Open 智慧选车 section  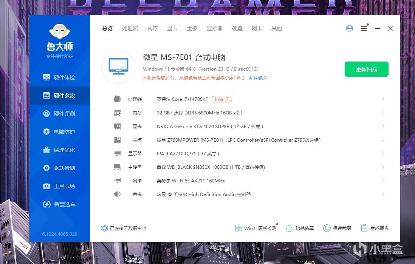coord(59,204)
